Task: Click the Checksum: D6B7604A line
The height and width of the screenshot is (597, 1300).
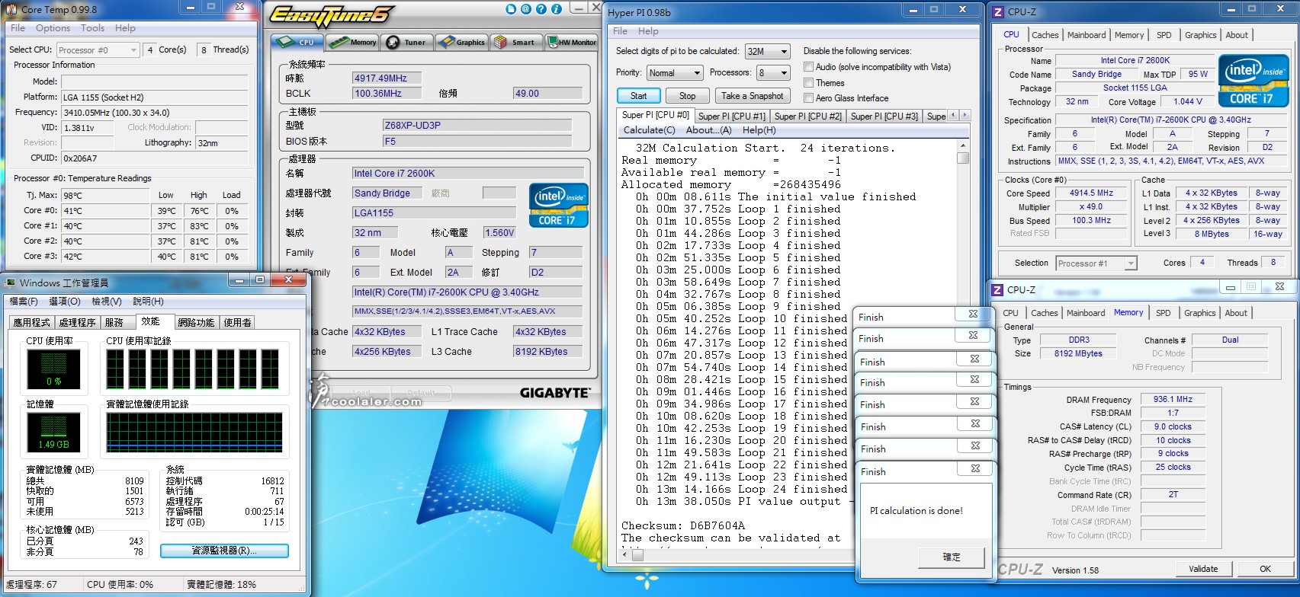Action: click(683, 525)
